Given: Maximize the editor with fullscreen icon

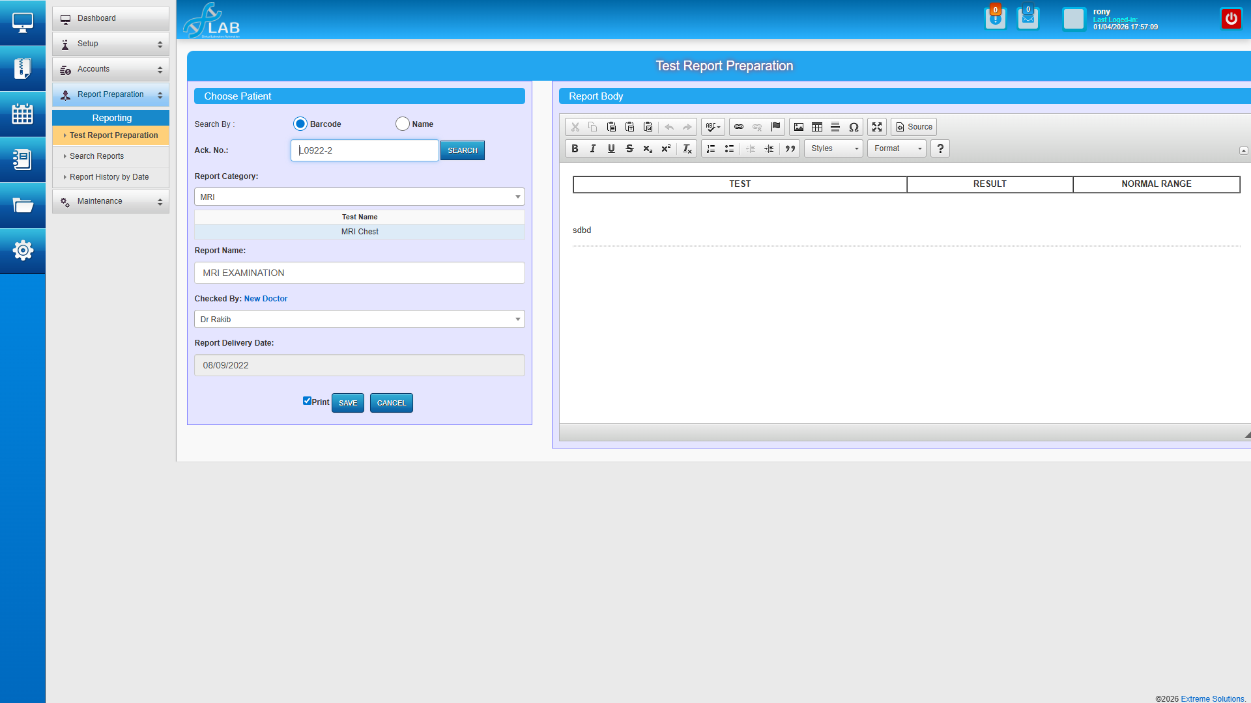Looking at the screenshot, I should [877, 127].
